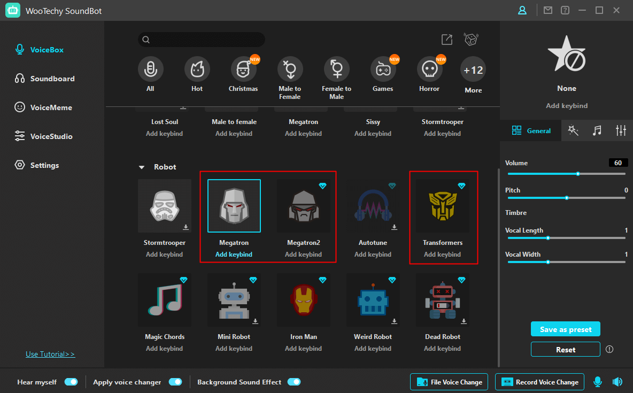Click the Save as preset button
The height and width of the screenshot is (393, 633).
[566, 329]
